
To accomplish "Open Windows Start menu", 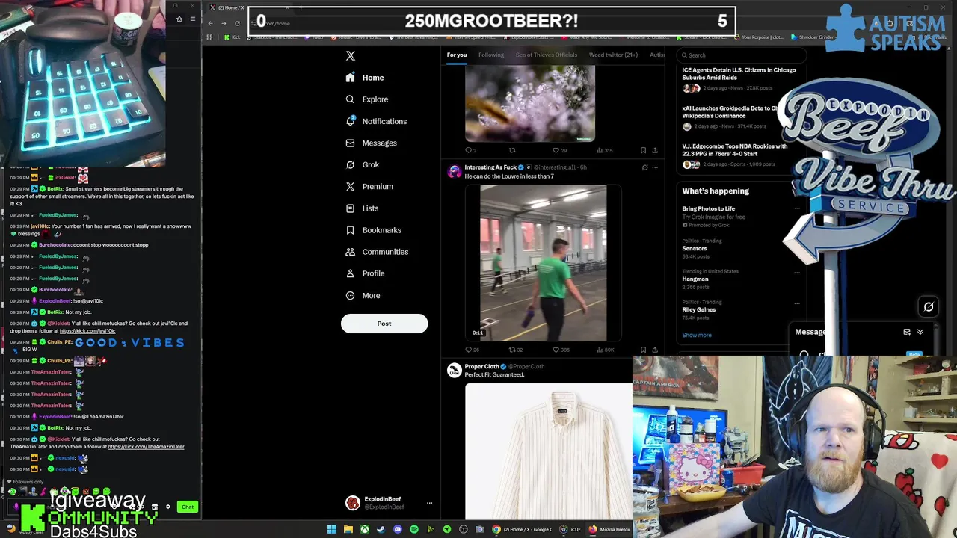I will tap(332, 529).
